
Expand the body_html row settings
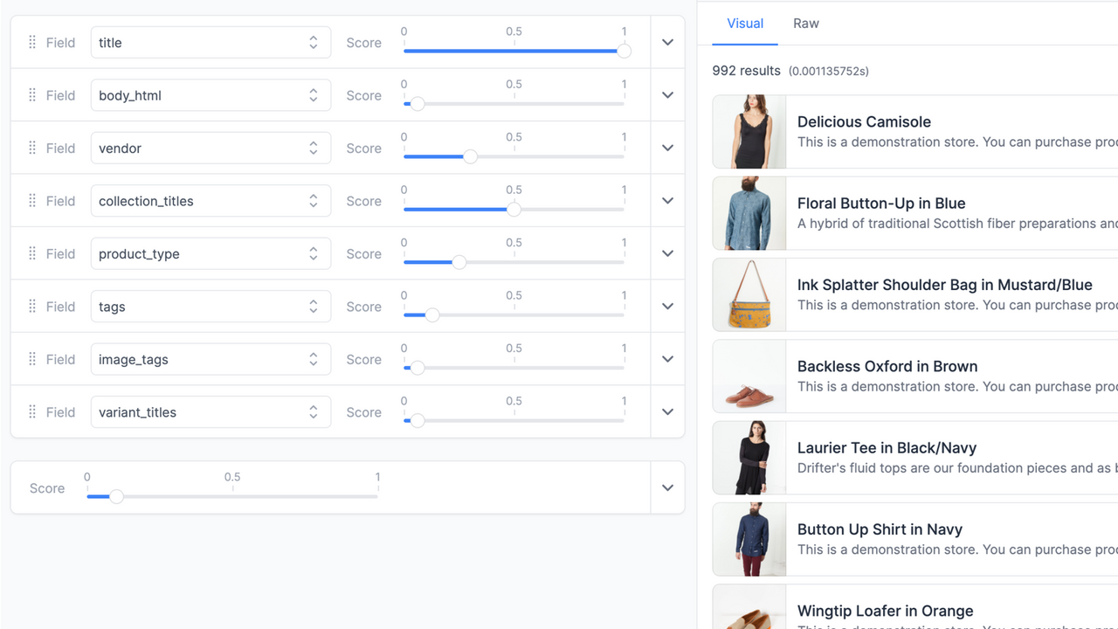(x=666, y=94)
